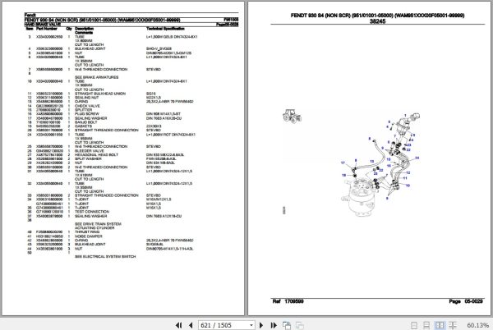Switch to single page layout

point(414,325)
